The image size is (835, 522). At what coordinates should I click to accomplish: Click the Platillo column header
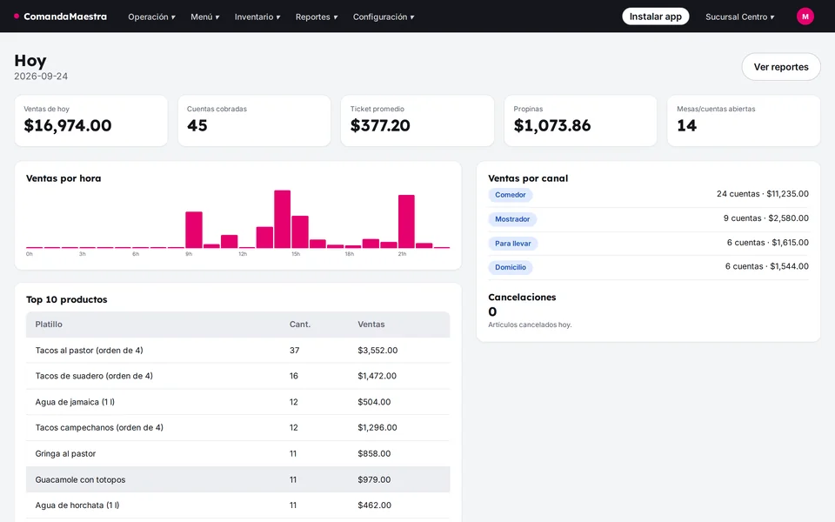click(x=49, y=325)
